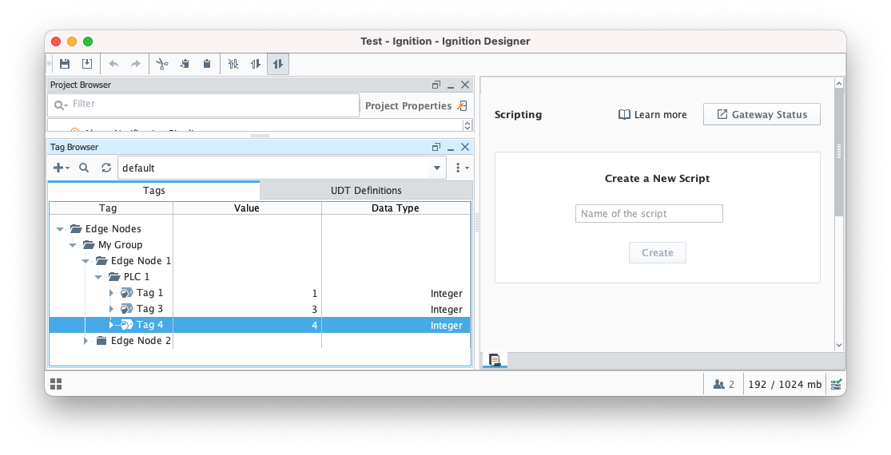Expand Tag 1 properties
Viewport: 891px width, 455px height.
(x=111, y=293)
